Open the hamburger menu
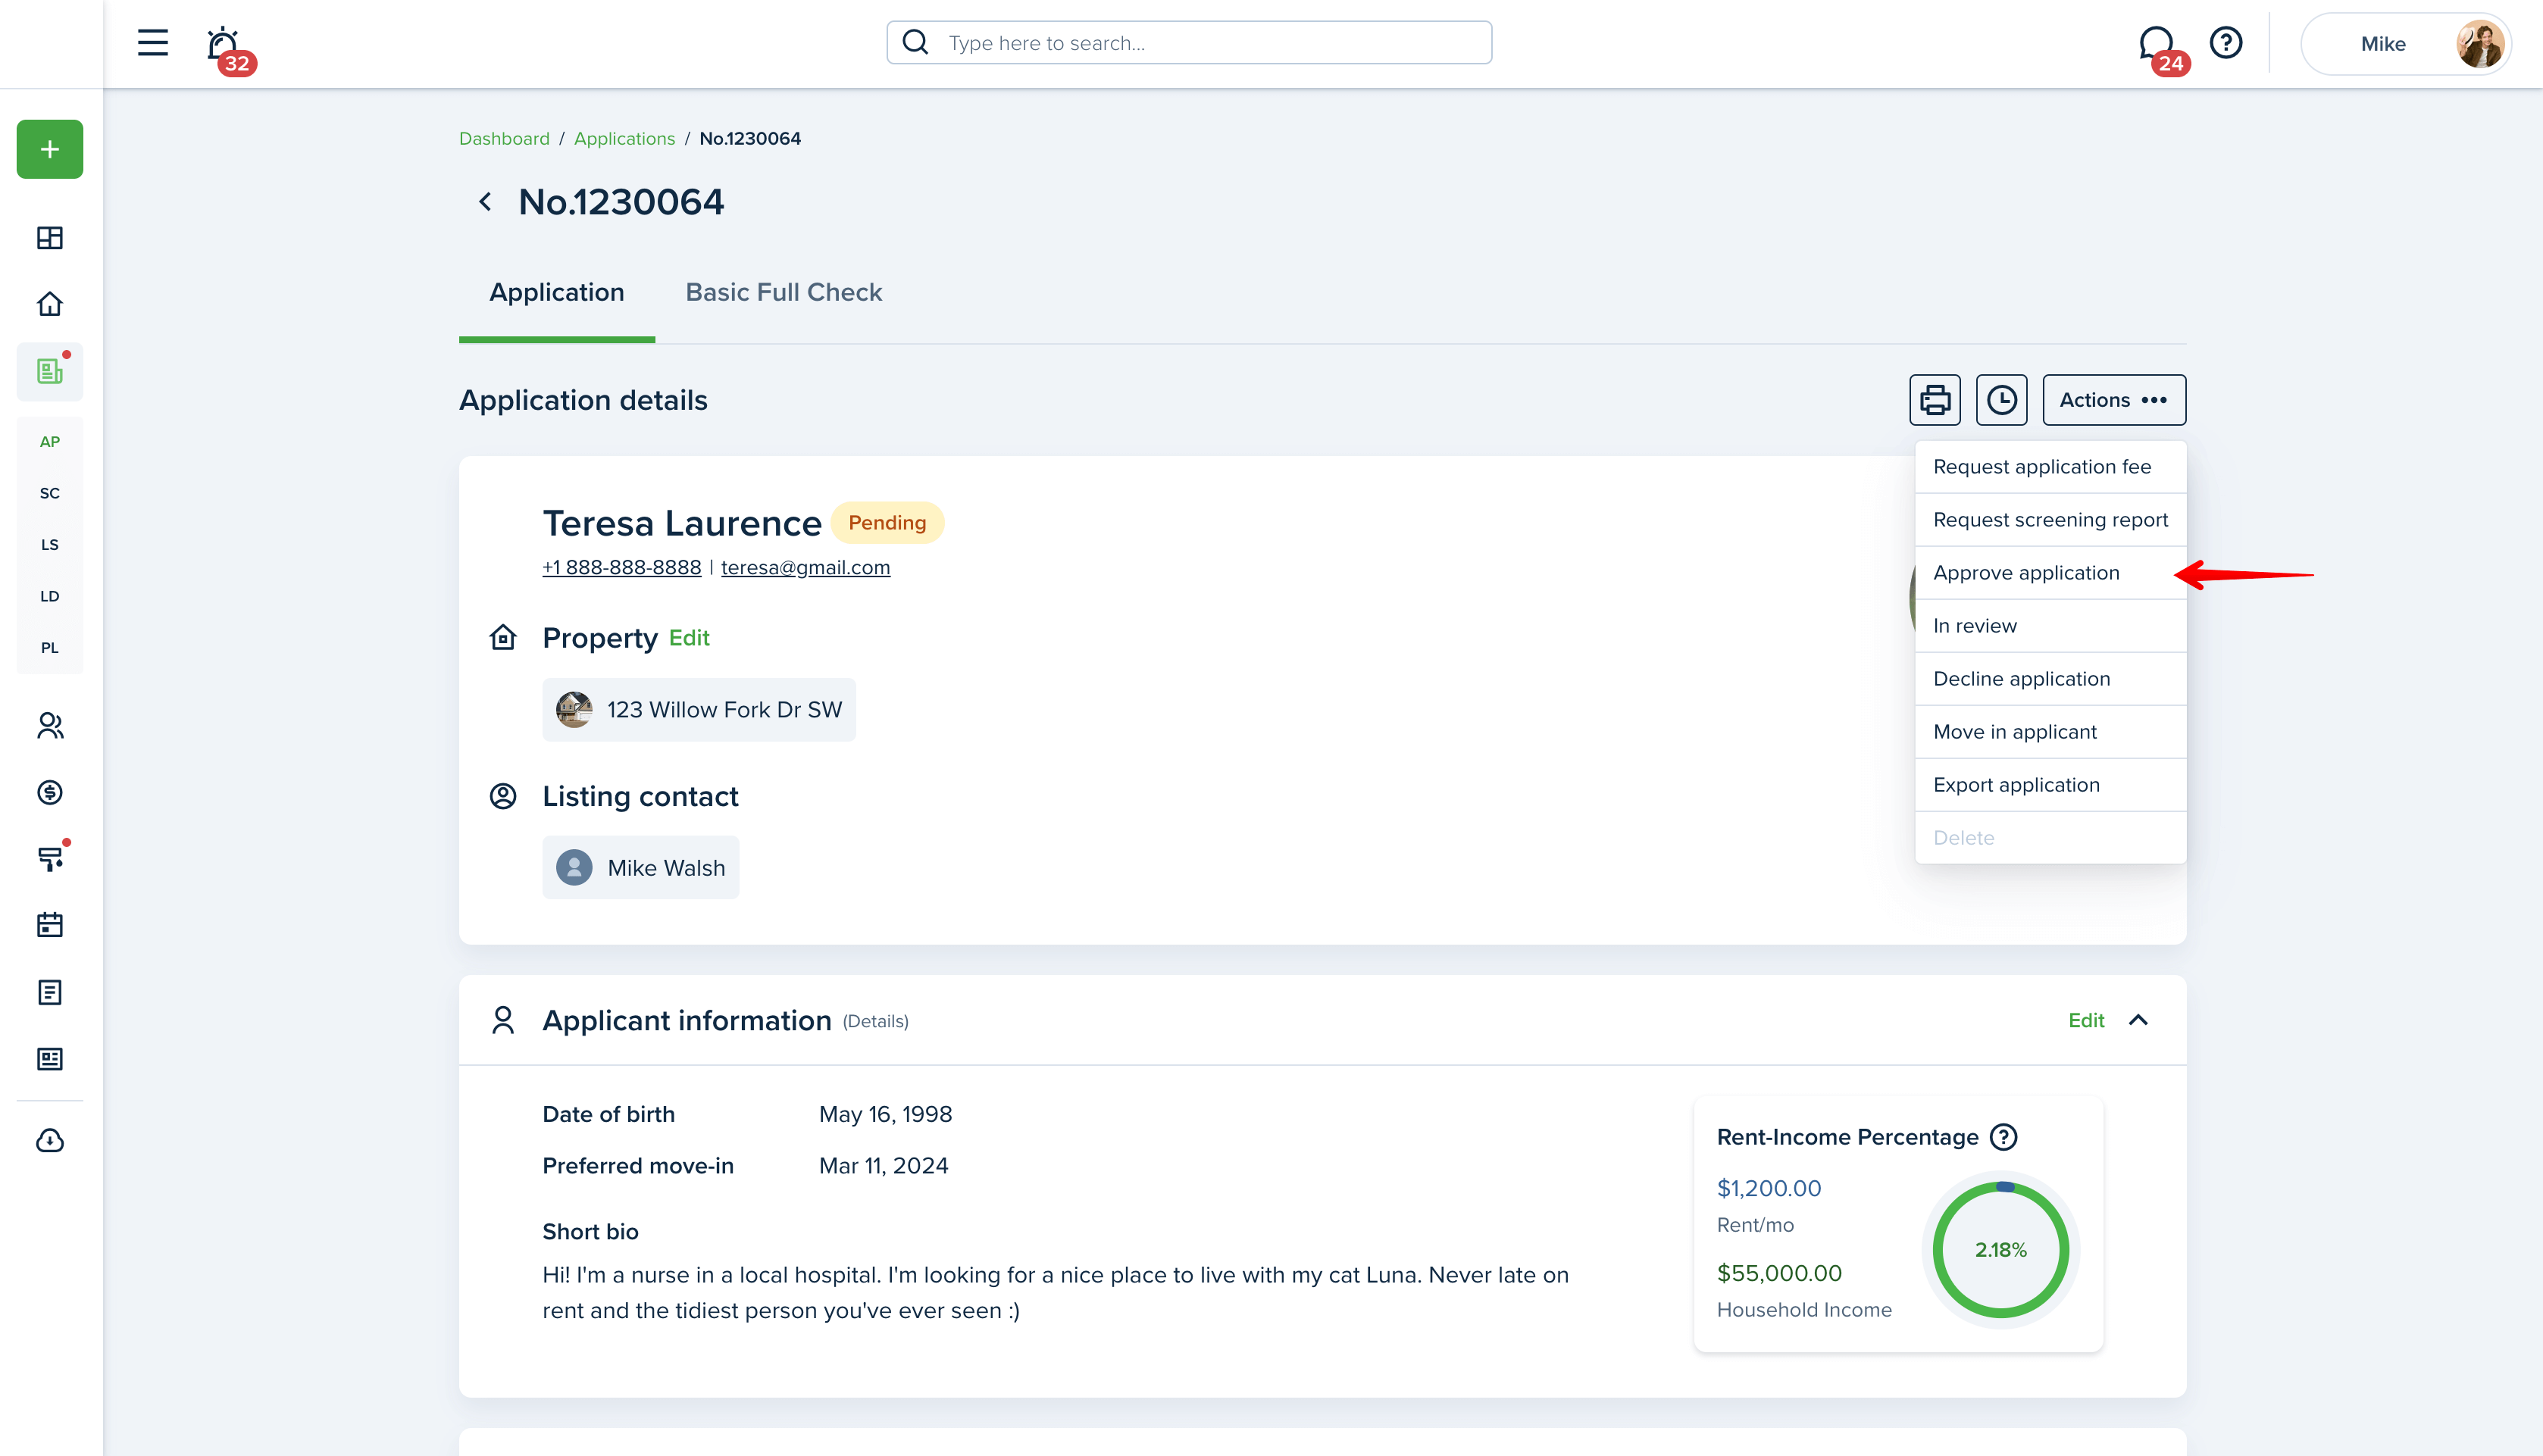Screen dimensions: 2543x1456 tap(152, 43)
